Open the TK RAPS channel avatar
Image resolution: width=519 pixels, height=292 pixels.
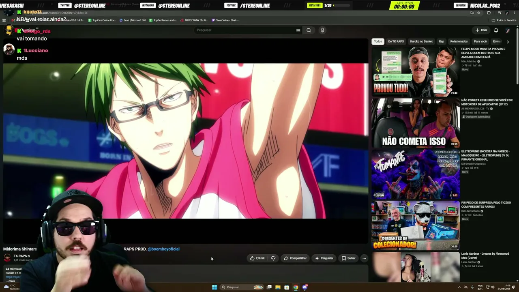[7, 257]
